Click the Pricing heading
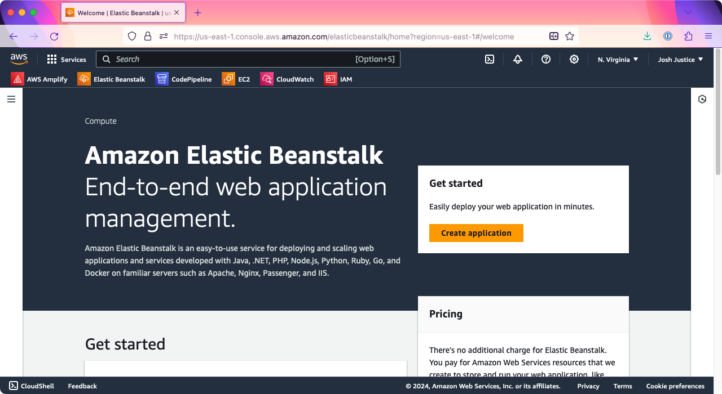The width and height of the screenshot is (722, 394). (x=446, y=314)
